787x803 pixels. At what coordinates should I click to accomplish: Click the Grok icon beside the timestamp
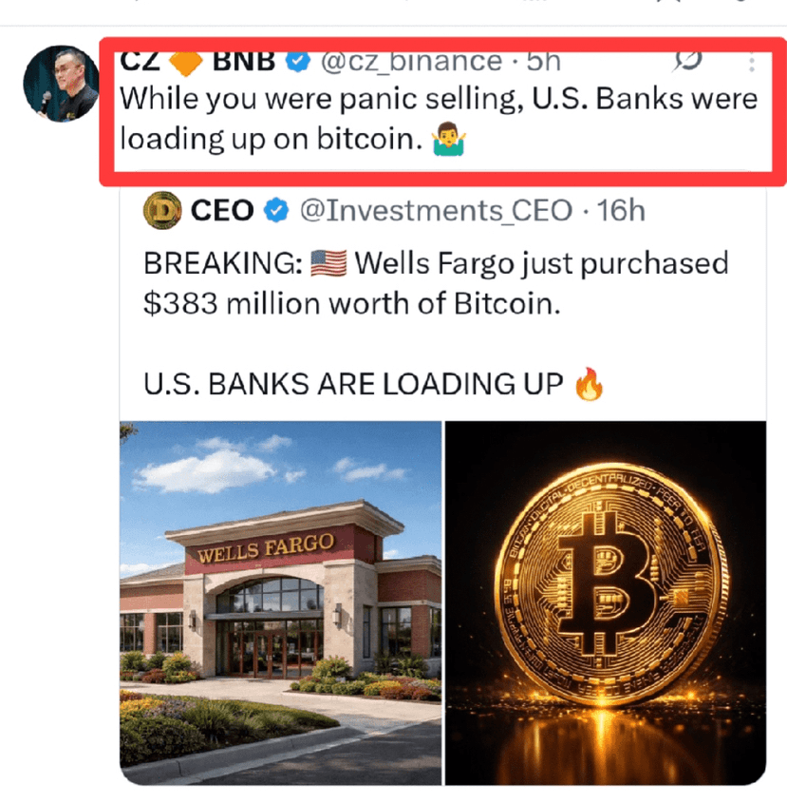click(687, 63)
